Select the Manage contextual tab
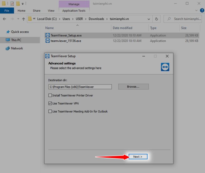 tap(74, 4)
